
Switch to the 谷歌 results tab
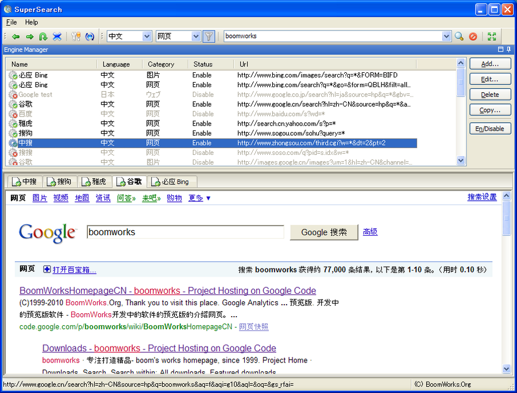click(x=129, y=181)
